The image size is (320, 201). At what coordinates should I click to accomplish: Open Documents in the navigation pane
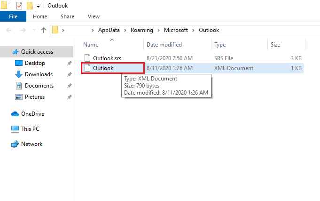[x=39, y=86]
